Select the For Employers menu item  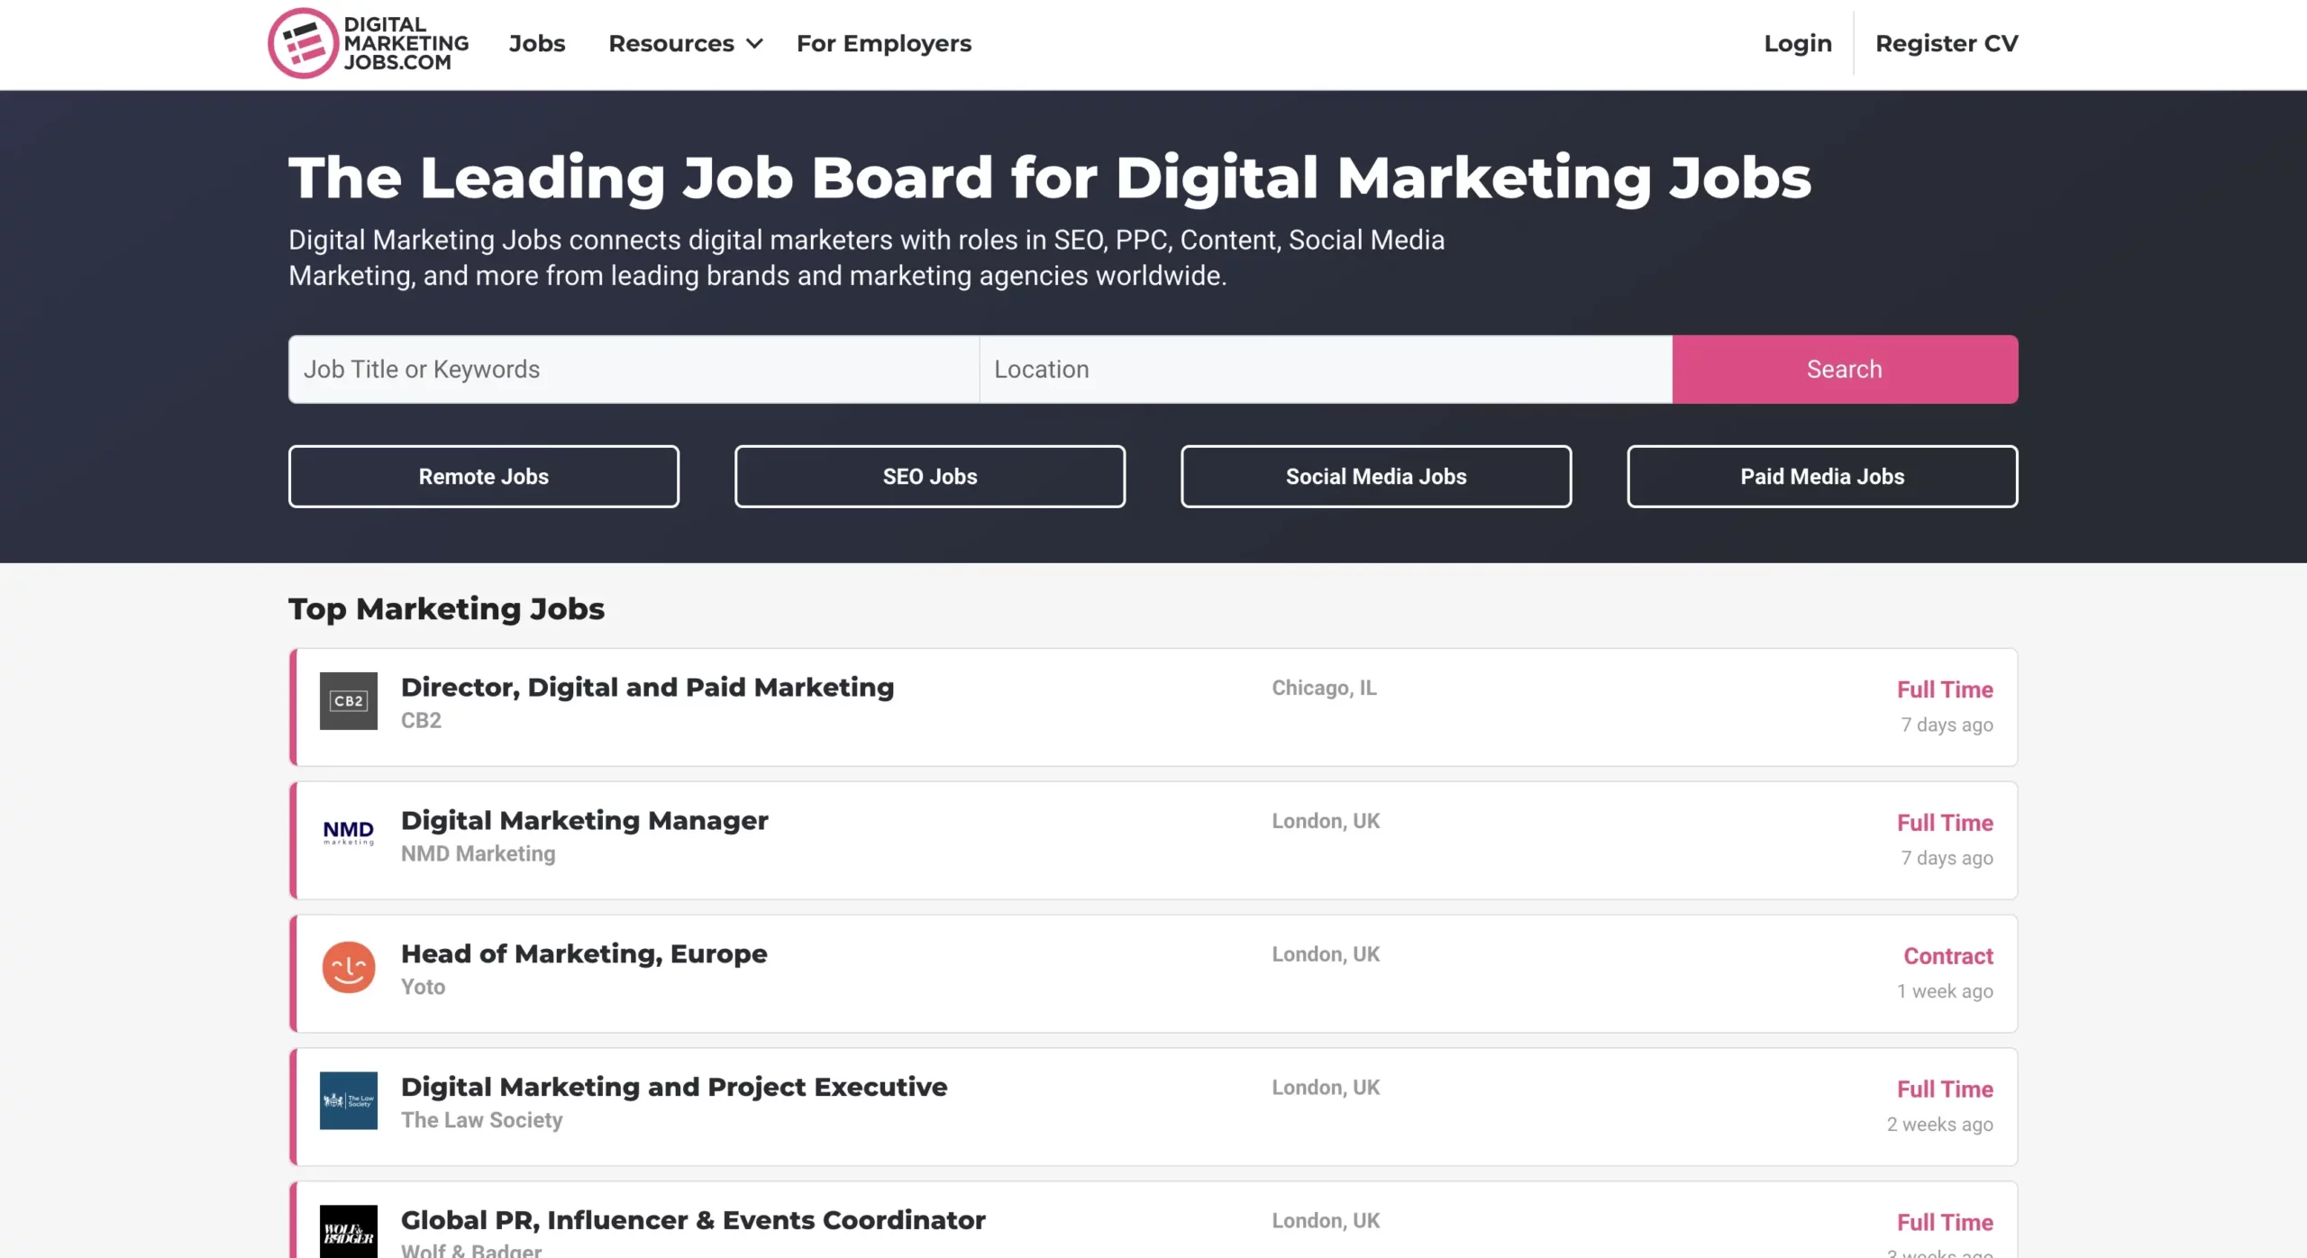[883, 42]
